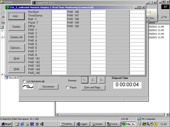This screenshot has height=127, width=170.
Task: Select the PAR_145 field
Action: coord(40,73)
